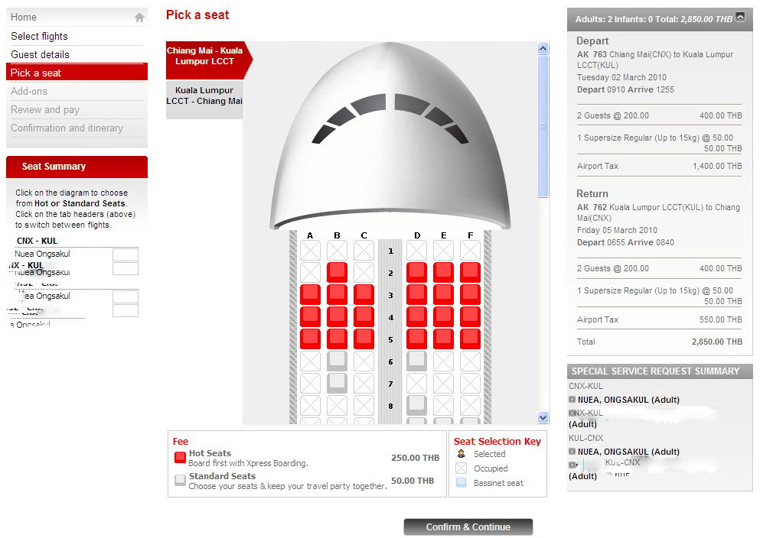Collapse the fare total summary panel

(x=740, y=17)
